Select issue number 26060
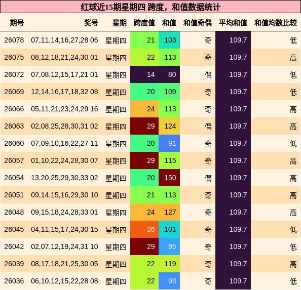The height and width of the screenshot is (290, 301). (14, 143)
